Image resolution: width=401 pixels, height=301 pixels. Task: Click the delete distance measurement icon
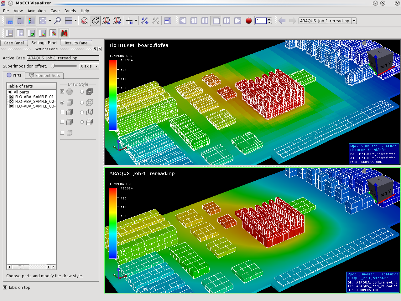pos(155,21)
